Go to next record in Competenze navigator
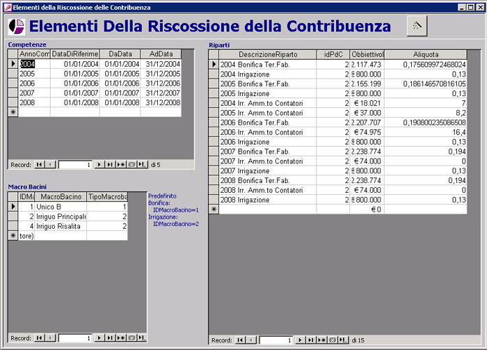The image size is (487, 350). click(x=99, y=165)
